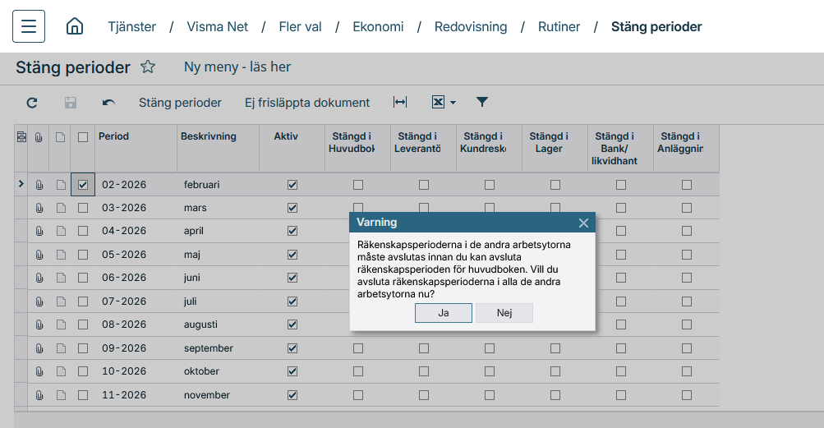Check Stängd i Anläggning for november

tap(687, 395)
